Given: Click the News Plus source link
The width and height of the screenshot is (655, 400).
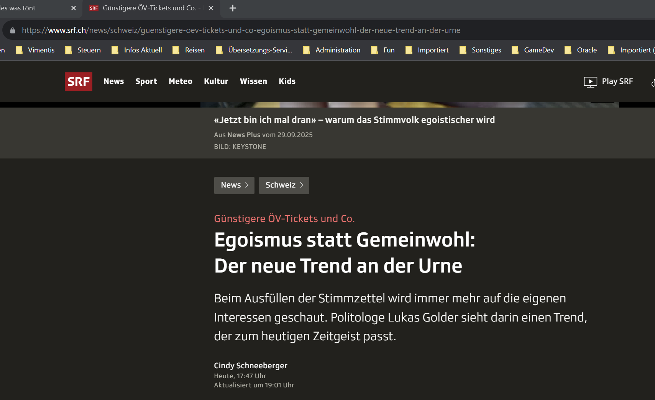Looking at the screenshot, I should [244, 135].
